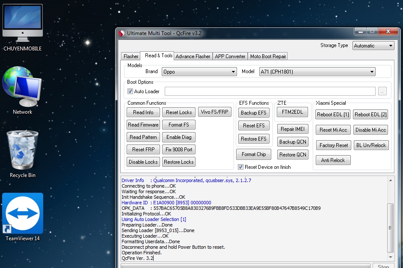Click the Disable Mi Acc button
Image resolution: width=403 pixels, height=268 pixels.
coord(370,130)
